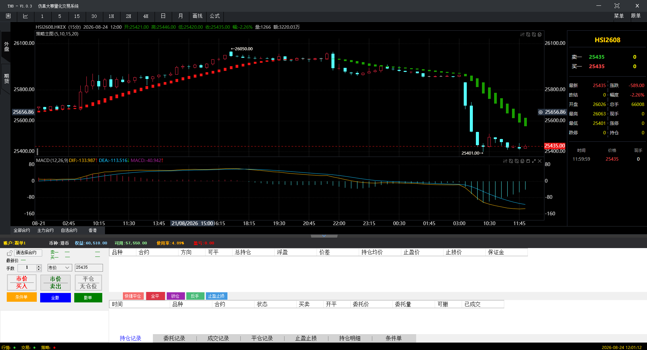Click the blue 止盈止损 action button
Image resolution: width=647 pixels, height=350 pixels.
click(216, 296)
